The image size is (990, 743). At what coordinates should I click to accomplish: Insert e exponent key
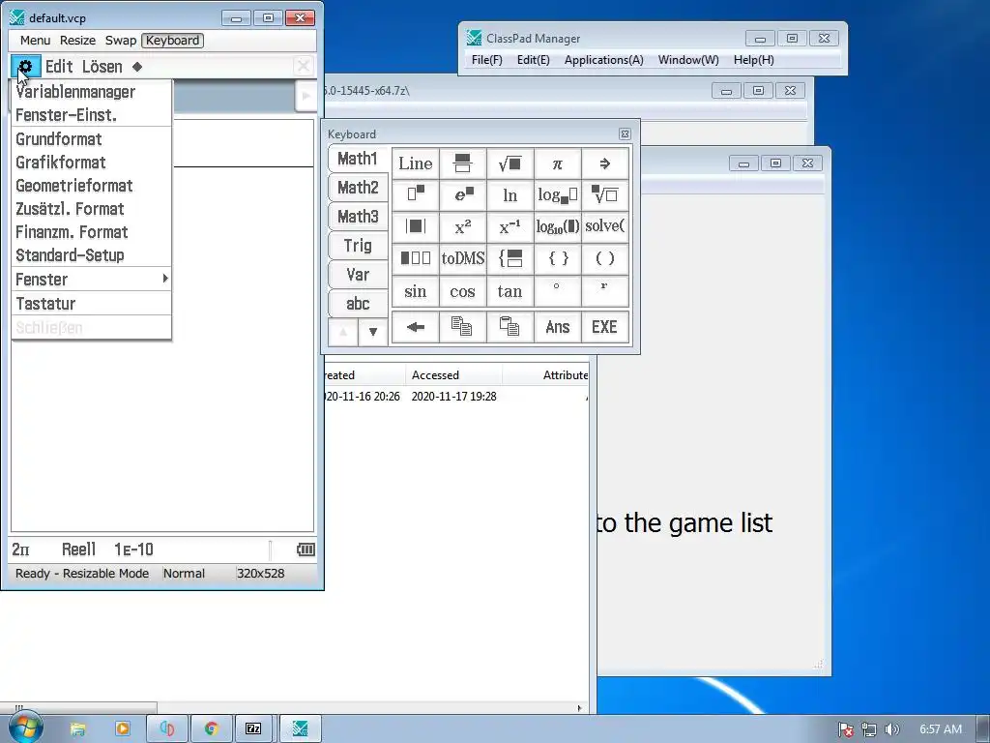point(463,195)
